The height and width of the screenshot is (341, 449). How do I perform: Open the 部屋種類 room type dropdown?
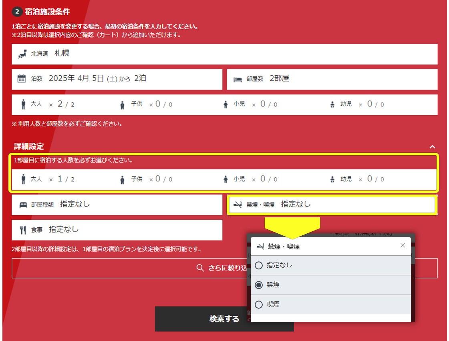pos(117,205)
